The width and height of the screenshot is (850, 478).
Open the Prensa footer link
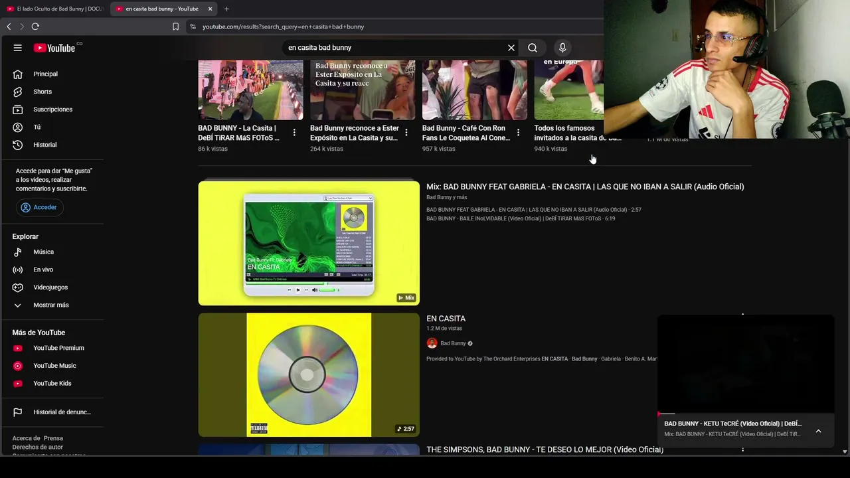(x=54, y=438)
